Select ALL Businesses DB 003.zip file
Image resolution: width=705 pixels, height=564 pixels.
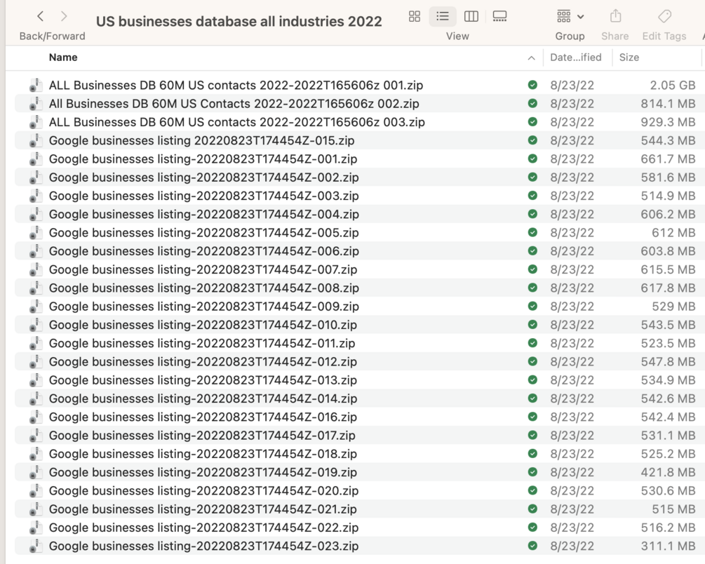pyautogui.click(x=236, y=122)
